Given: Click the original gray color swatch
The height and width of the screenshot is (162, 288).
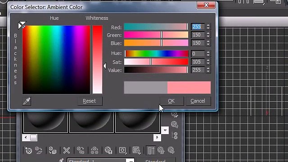Looking at the screenshot, I should [146, 87].
